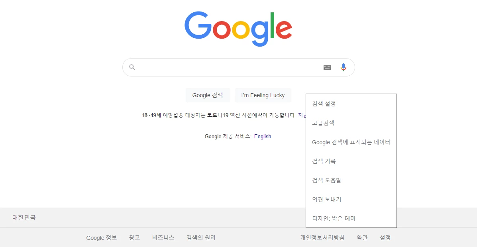This screenshot has width=477, height=247.
Task: Open Google 검색에 표시되는 데이터
Action: pos(351,142)
